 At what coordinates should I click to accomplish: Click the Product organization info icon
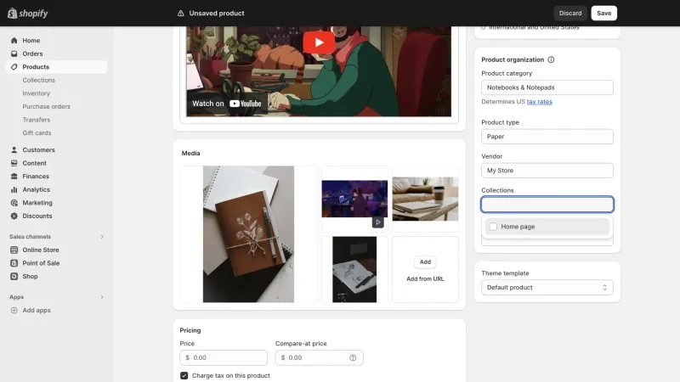point(551,59)
